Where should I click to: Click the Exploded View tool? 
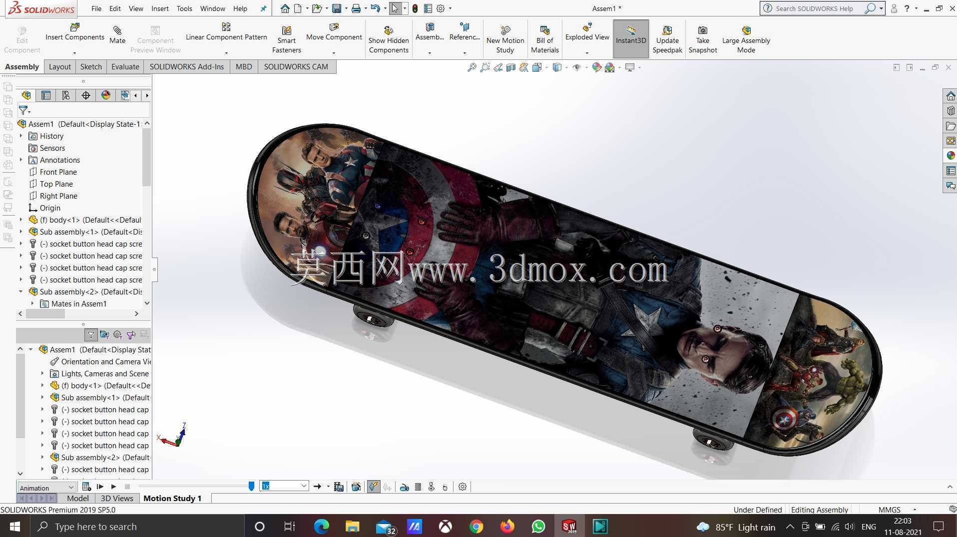pyautogui.click(x=587, y=32)
